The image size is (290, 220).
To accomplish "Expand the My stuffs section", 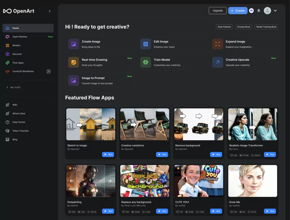I will point(13,87).
